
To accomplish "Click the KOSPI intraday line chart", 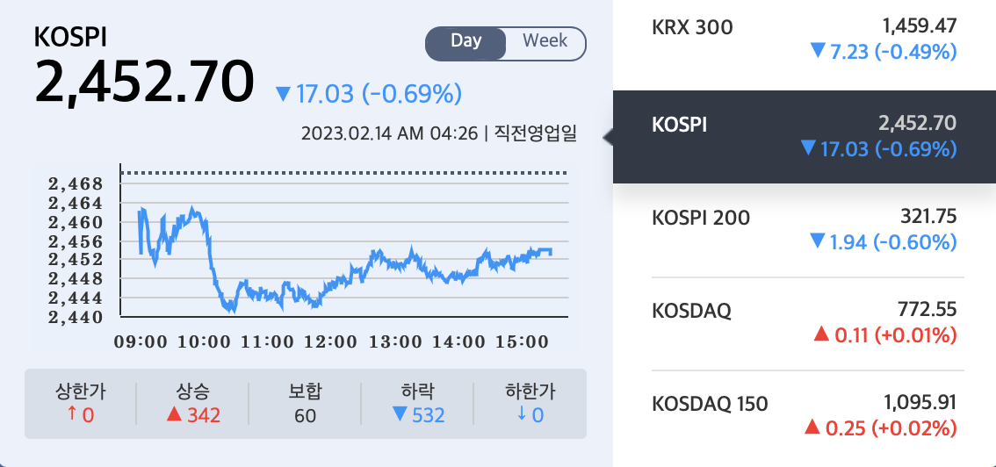I will [x=344, y=263].
